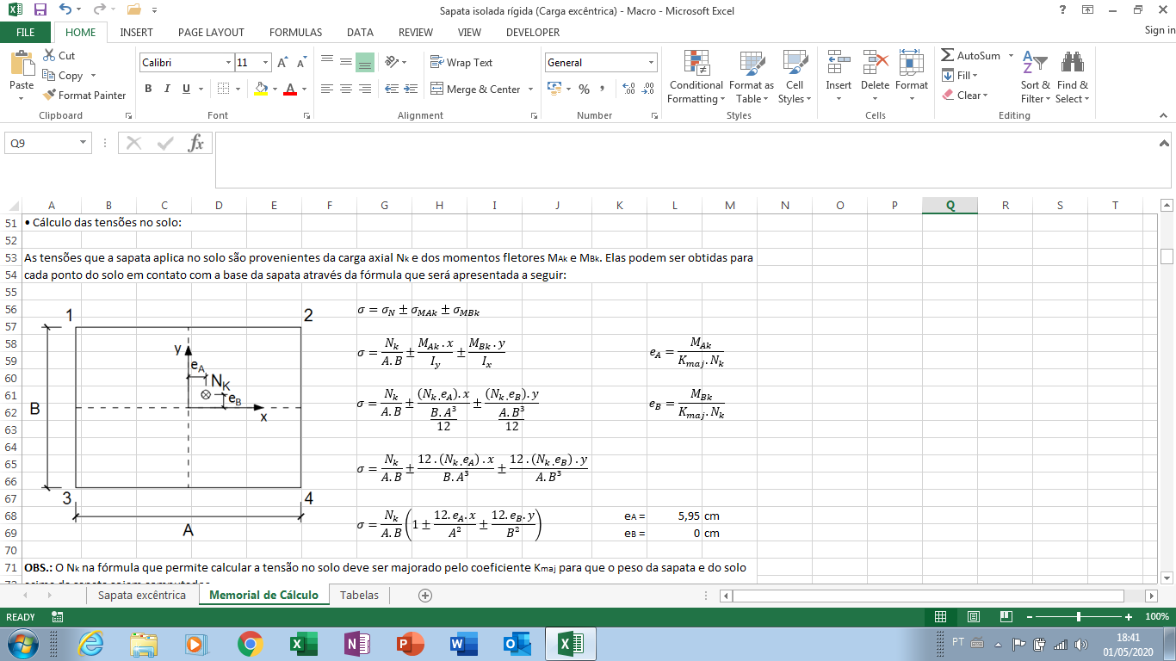Apply percent style number format
Image resolution: width=1176 pixels, height=661 pixels.
(584, 89)
